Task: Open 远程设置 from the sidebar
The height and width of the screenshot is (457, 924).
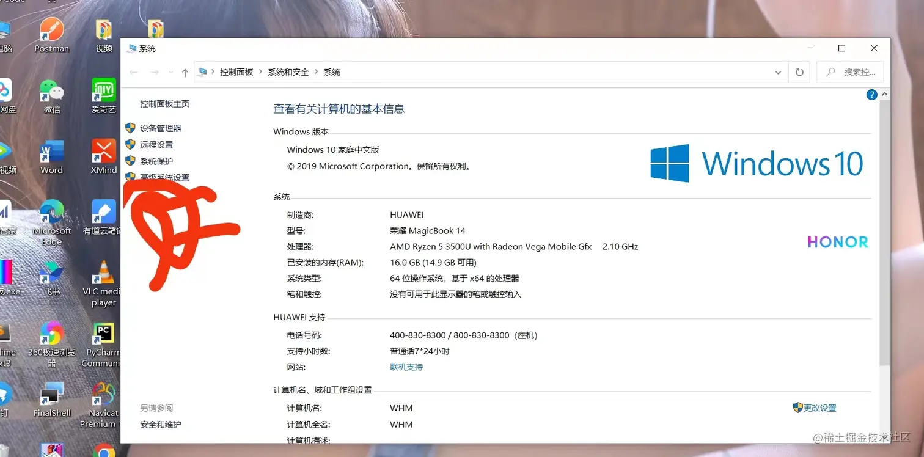Action: [x=156, y=145]
